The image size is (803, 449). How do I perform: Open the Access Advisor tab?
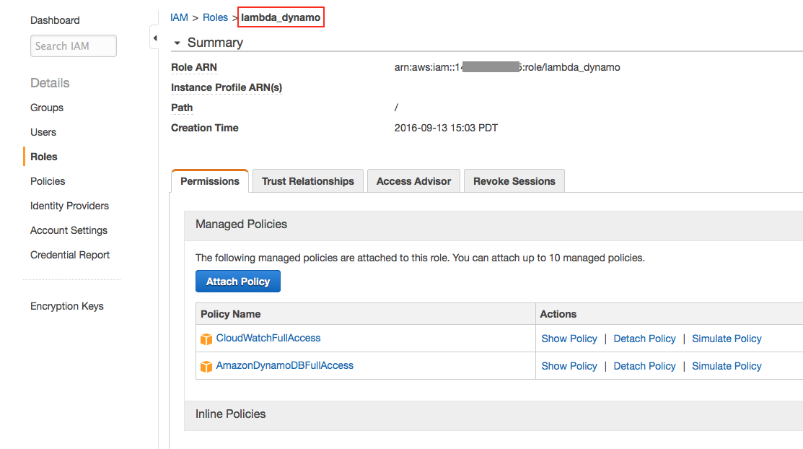click(x=413, y=181)
